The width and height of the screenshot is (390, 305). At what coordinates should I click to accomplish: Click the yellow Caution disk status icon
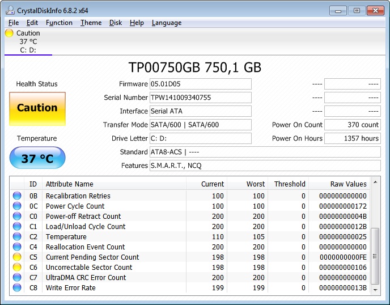[x=9, y=33]
